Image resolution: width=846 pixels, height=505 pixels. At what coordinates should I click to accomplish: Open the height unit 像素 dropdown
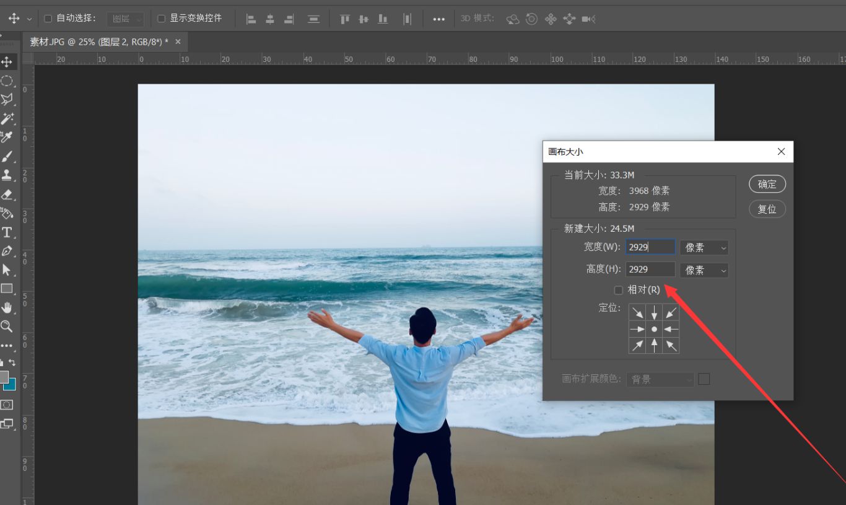pos(704,270)
